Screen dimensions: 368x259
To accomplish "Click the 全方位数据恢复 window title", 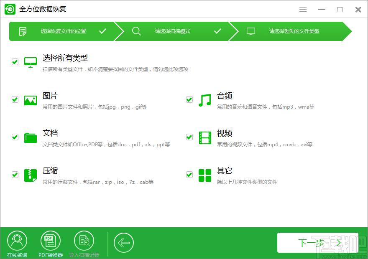I will 43,9.
